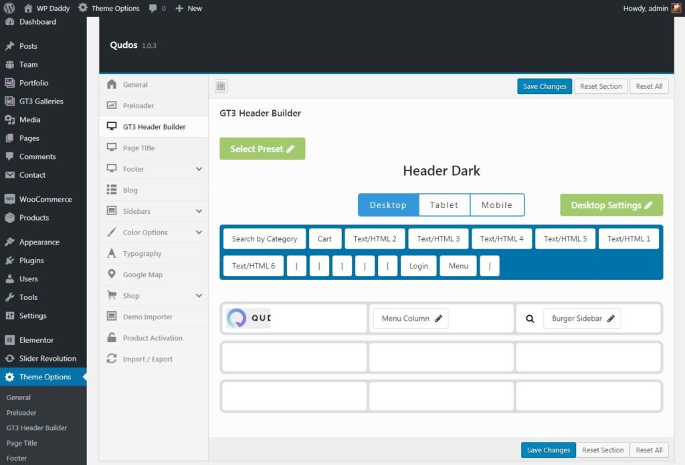Screen dimensions: 685x465
Task: Switch to the Tablet header view
Action: [x=444, y=205]
